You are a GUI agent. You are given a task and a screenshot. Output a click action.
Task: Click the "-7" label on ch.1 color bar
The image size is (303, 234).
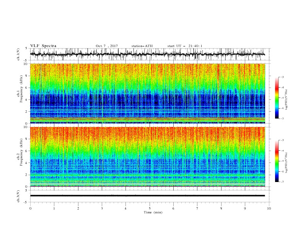(x=282, y=119)
